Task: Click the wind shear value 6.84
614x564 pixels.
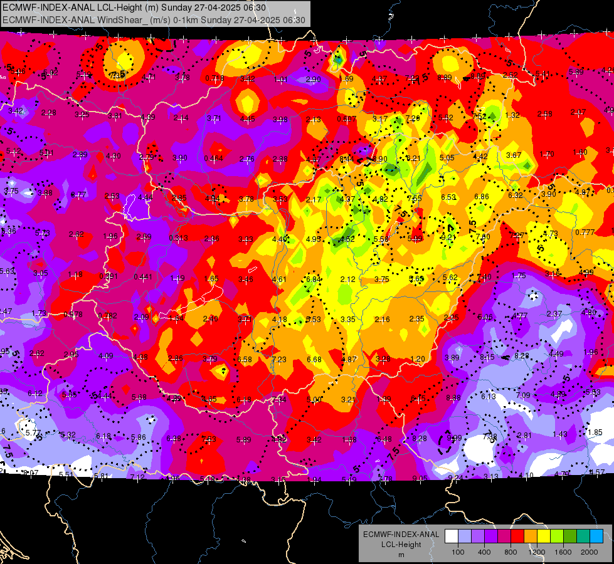Action: pyautogui.click(x=314, y=279)
